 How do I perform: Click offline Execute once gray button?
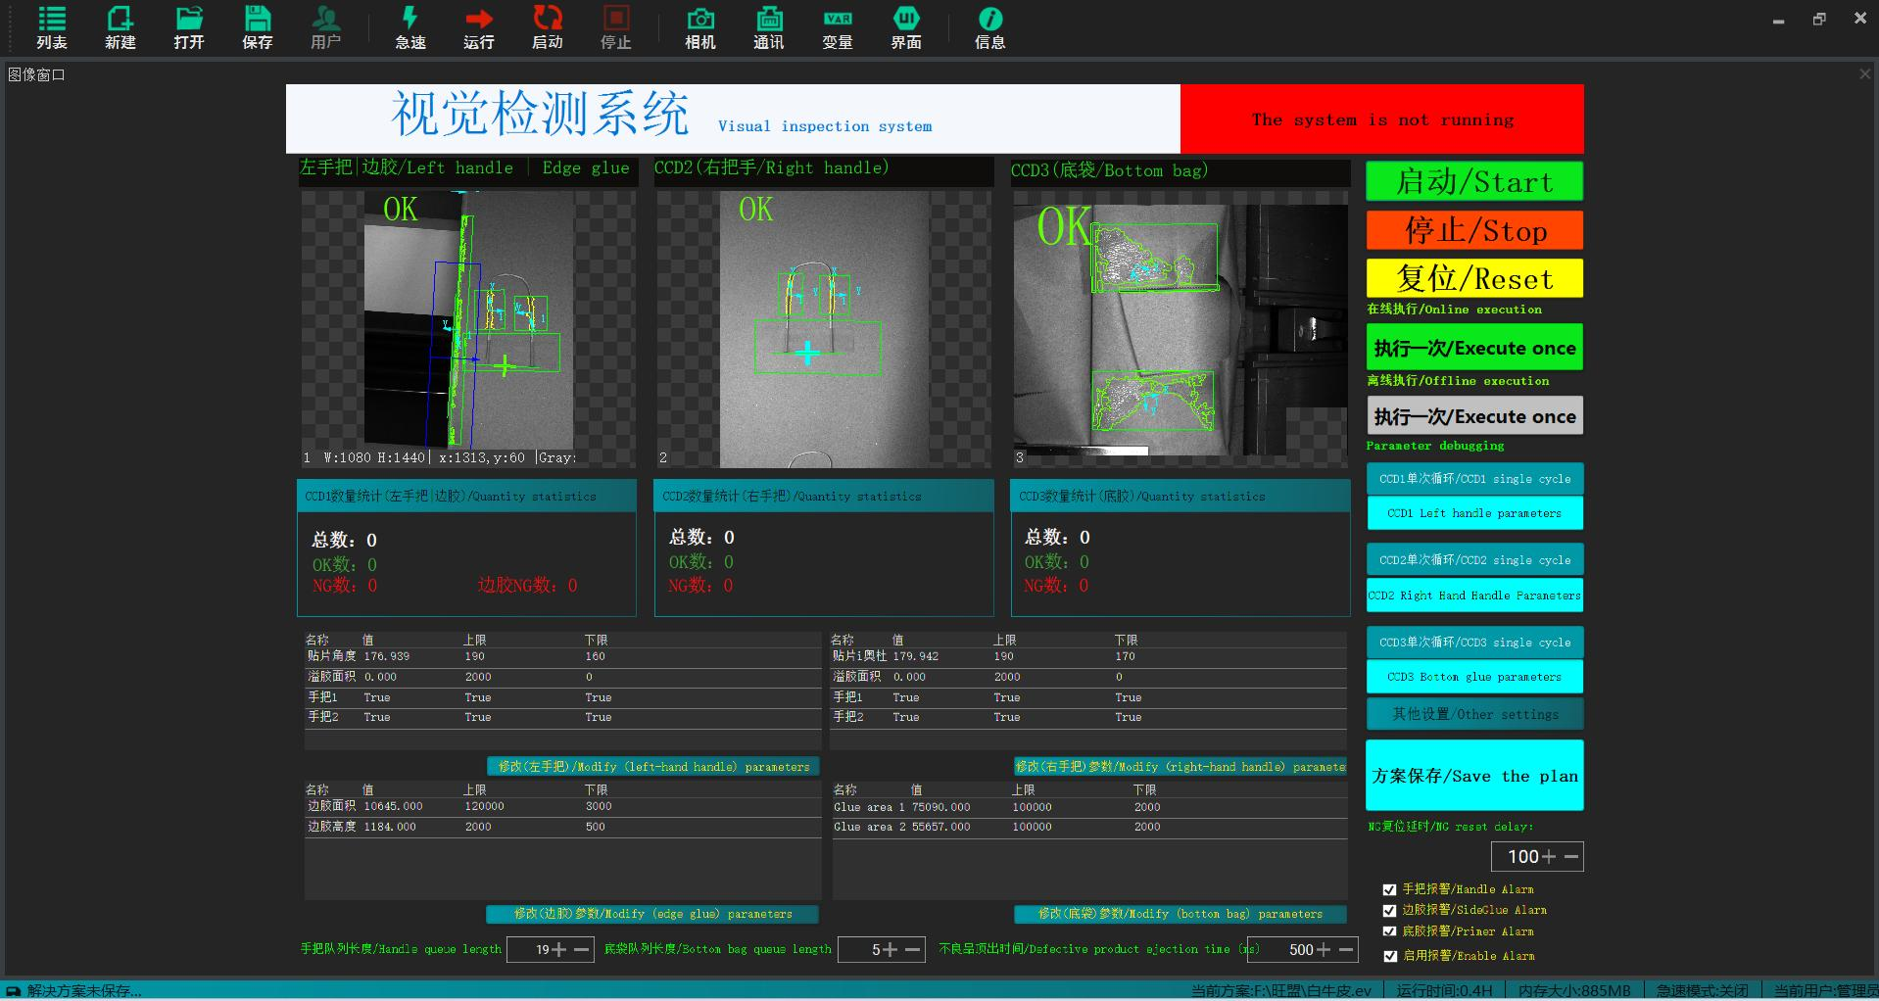pyautogui.click(x=1474, y=416)
